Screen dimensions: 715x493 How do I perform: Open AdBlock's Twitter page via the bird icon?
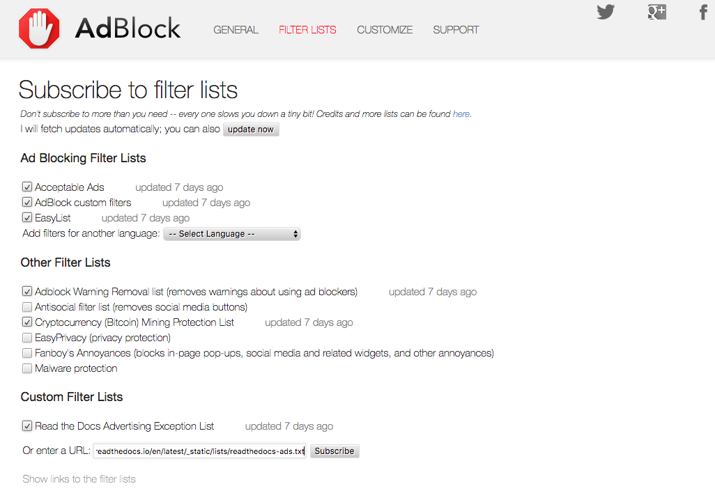point(606,12)
